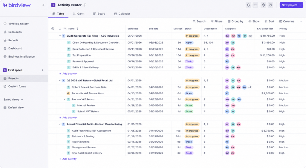Select Submit VAT Return task name

point(88,112)
